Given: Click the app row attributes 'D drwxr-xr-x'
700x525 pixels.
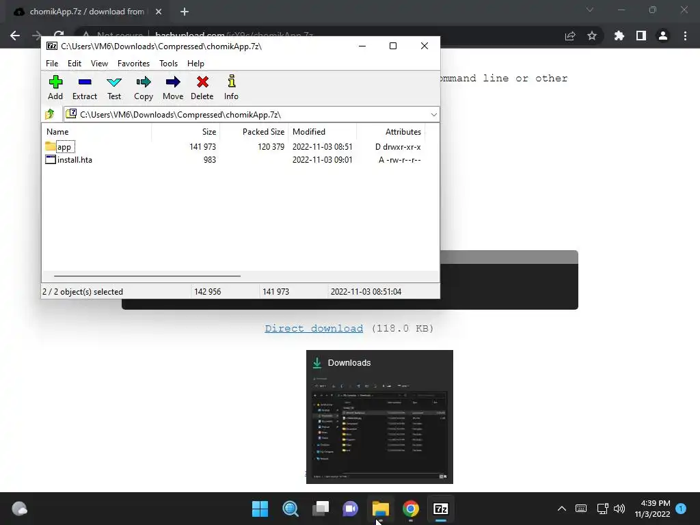Looking at the screenshot, I should pyautogui.click(x=398, y=147).
